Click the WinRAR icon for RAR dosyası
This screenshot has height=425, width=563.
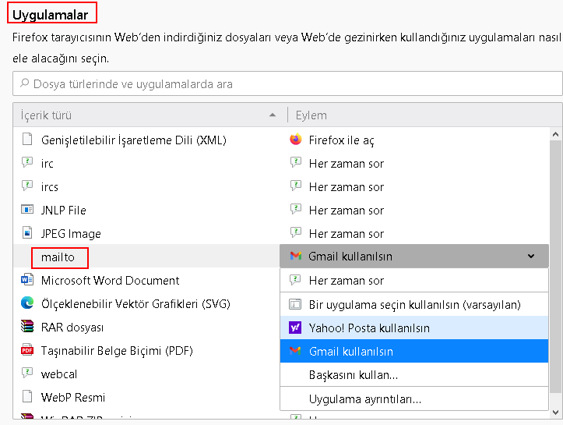coord(27,328)
